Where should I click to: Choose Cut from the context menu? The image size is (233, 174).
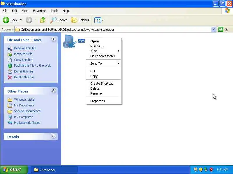103,71
